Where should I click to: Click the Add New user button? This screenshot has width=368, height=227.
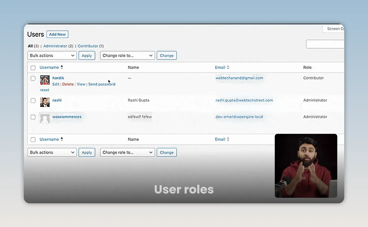57,34
